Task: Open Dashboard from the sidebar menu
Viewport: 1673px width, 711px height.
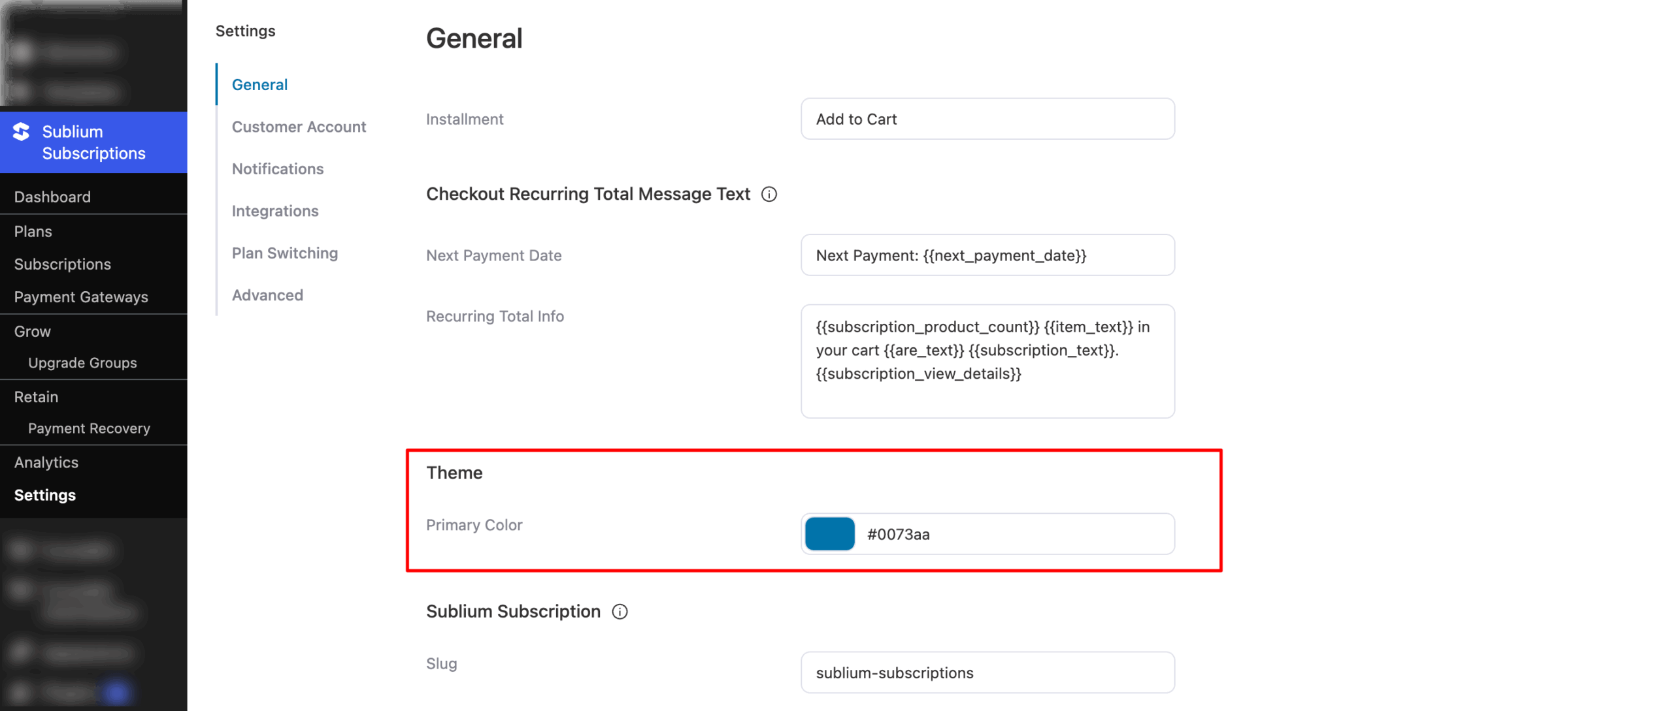Action: pyautogui.click(x=52, y=197)
